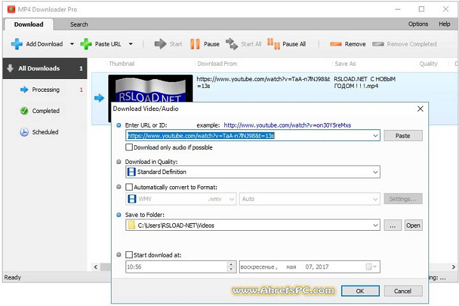459x306 pixels.
Task: Open the Help menu
Action: tap(444, 24)
